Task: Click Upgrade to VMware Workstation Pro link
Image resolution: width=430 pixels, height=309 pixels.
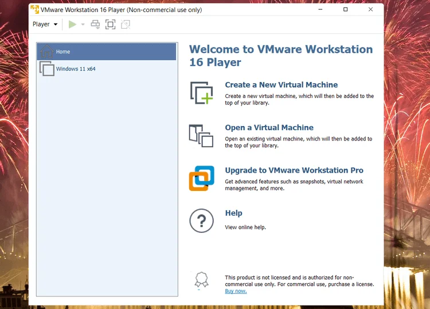Action: point(294,170)
